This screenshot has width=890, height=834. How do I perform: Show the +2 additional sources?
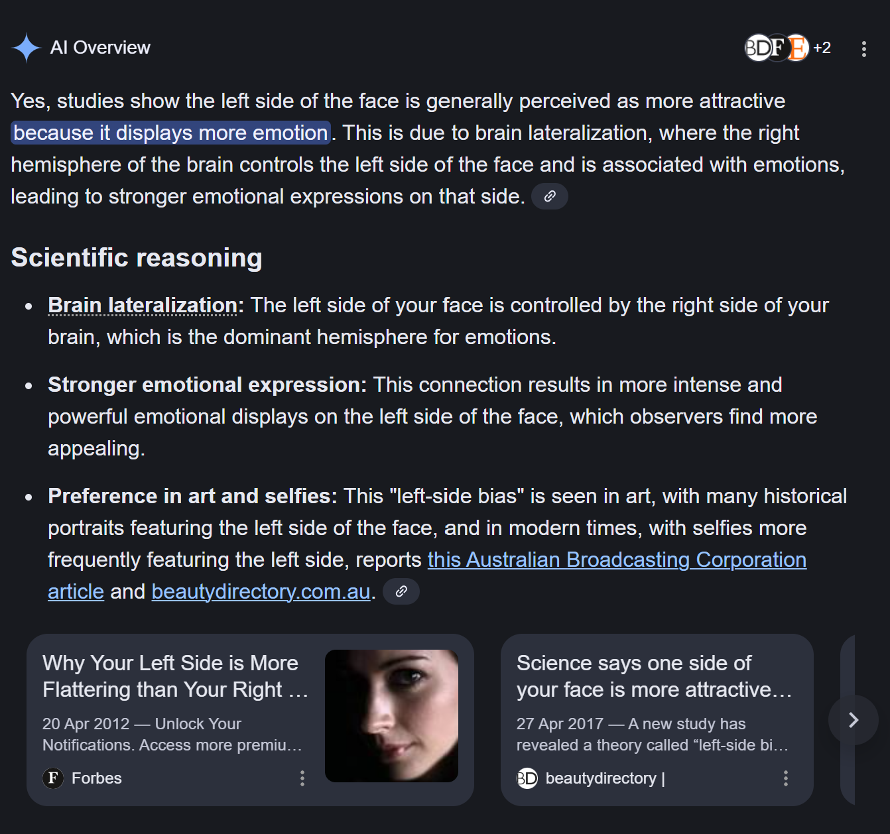pos(822,48)
